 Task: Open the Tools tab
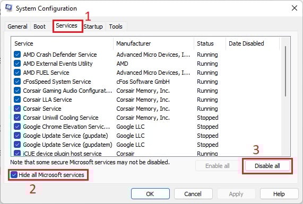(116, 26)
